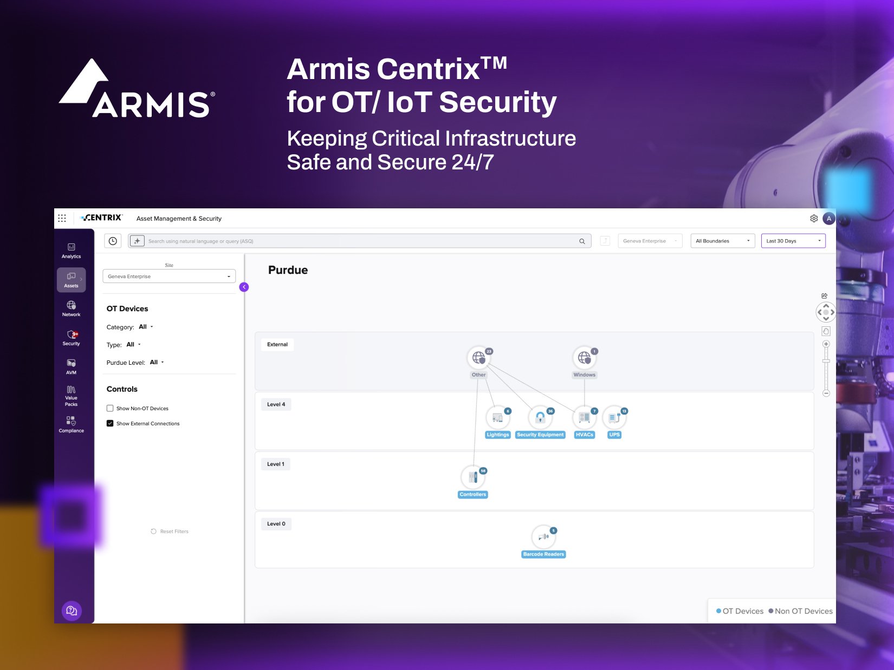The width and height of the screenshot is (894, 670).
Task: Click the Security Equipment label
Action: tap(540, 435)
